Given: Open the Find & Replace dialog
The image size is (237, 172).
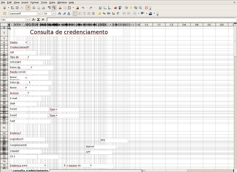Looking at the screenshot, I should click(x=126, y=8).
